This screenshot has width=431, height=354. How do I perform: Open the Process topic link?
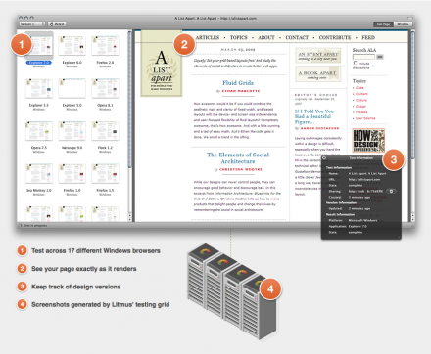click(361, 112)
